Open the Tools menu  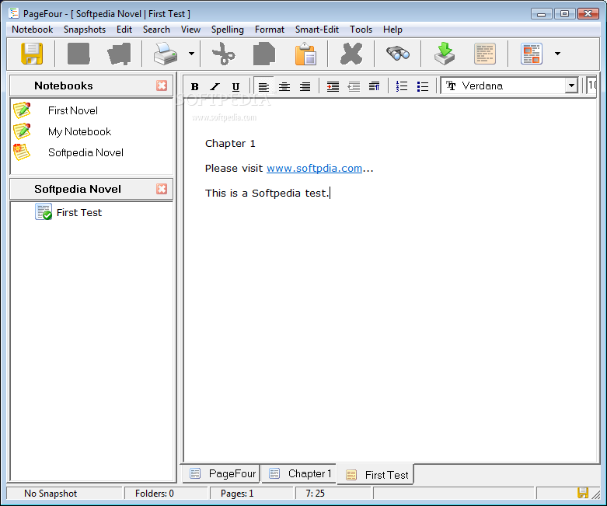[361, 30]
